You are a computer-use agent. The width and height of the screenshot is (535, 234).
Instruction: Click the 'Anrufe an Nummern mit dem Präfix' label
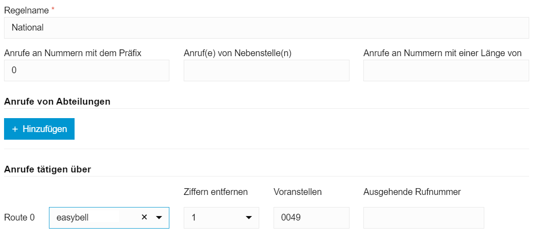click(73, 53)
